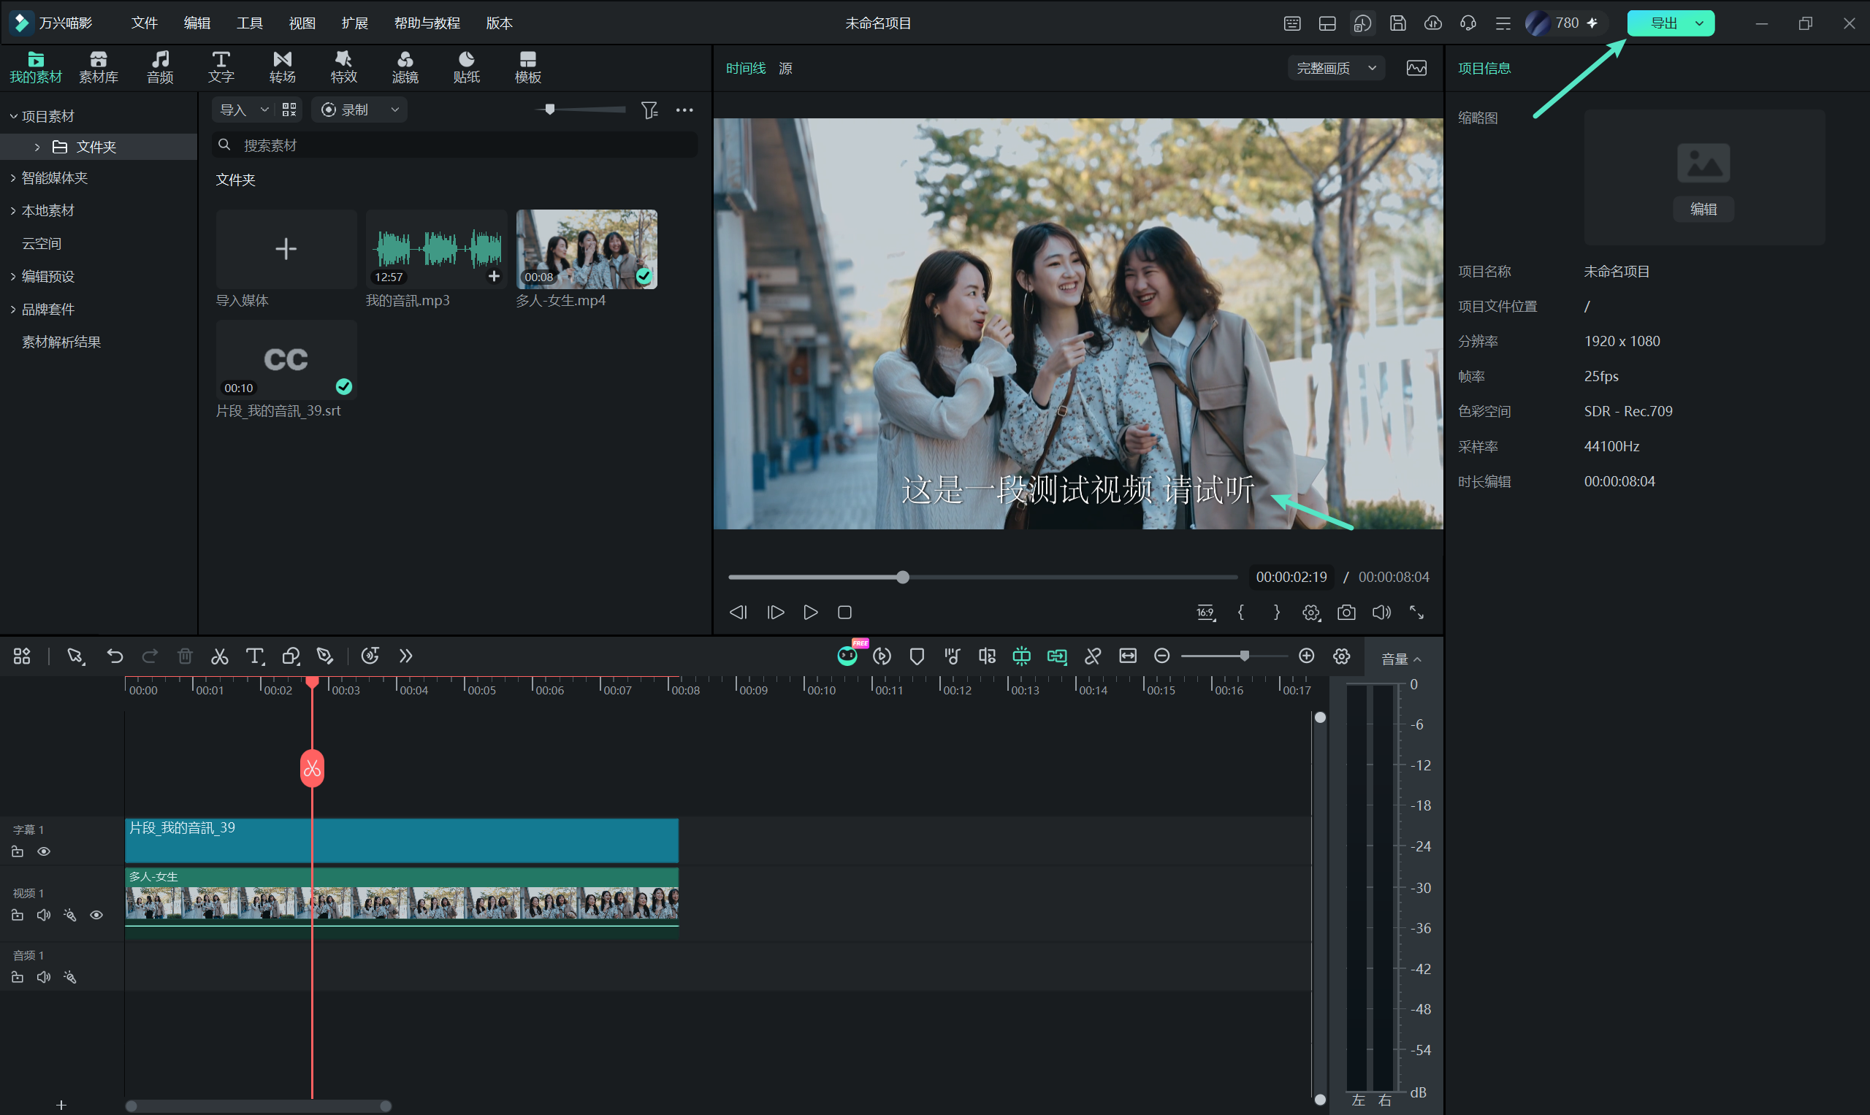Open the Transitions (转场) panel
The width and height of the screenshot is (1870, 1115).
click(x=283, y=67)
